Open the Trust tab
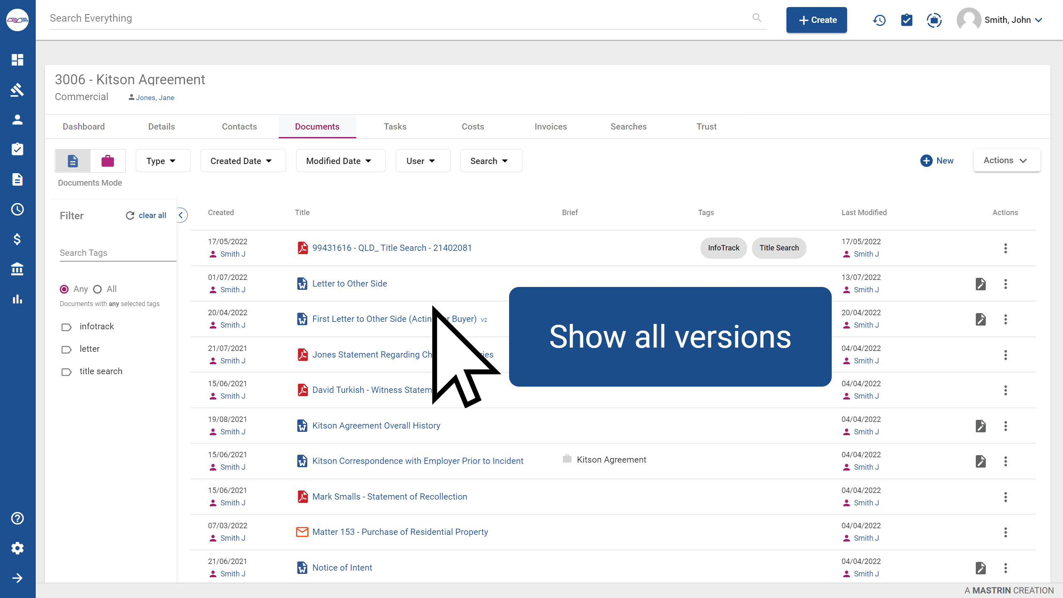 click(x=706, y=127)
